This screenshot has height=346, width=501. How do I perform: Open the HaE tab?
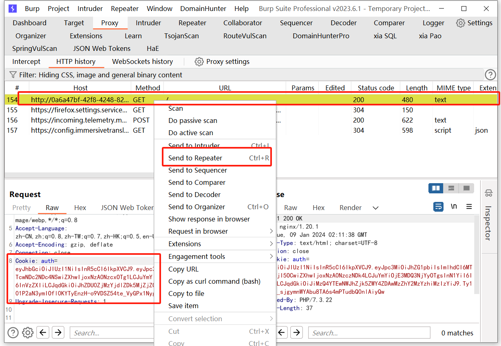[153, 48]
